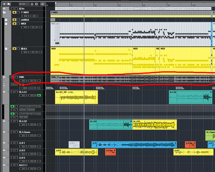Select the 快人G1_10 yellow audio clip
The image size is (215, 172).
coord(76,97)
